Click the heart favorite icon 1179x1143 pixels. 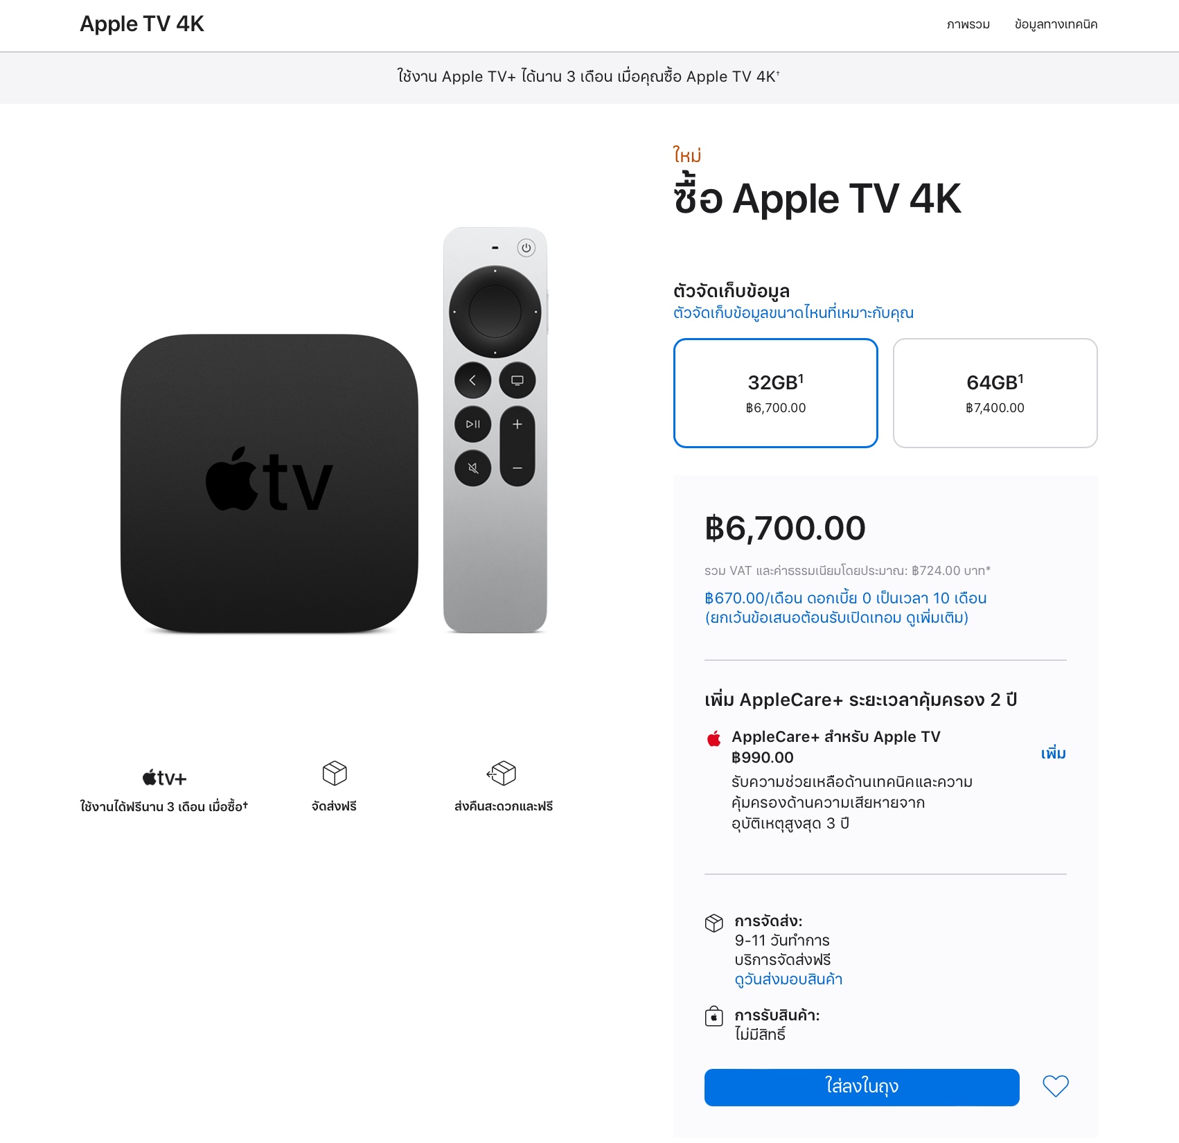[x=1056, y=1086]
